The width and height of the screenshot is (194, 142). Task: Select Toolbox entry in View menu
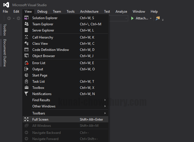click(66, 87)
